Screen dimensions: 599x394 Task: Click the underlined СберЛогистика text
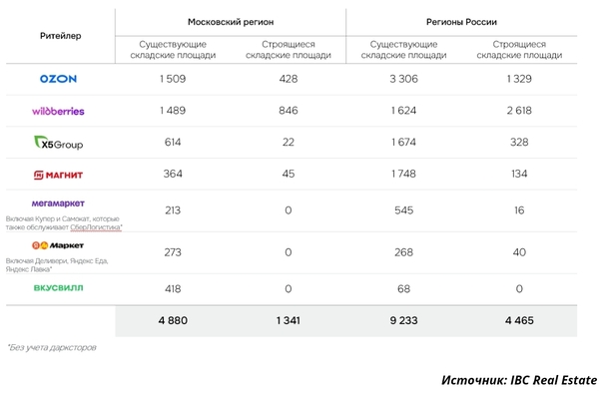pyautogui.click(x=96, y=227)
